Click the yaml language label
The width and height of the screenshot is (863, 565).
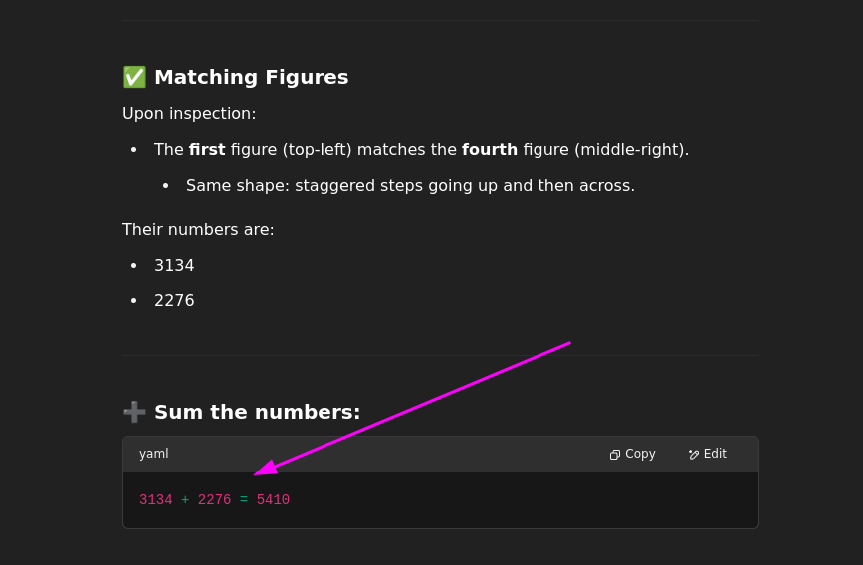pyautogui.click(x=154, y=454)
